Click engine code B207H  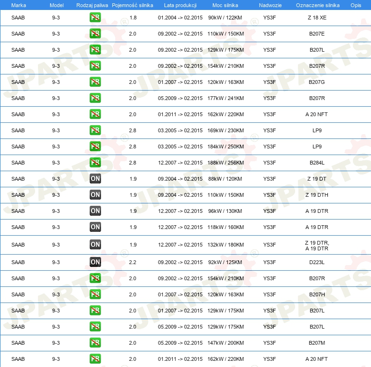click(x=317, y=294)
